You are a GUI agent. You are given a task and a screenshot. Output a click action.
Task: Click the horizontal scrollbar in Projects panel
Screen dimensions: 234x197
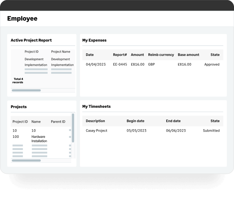(26, 161)
